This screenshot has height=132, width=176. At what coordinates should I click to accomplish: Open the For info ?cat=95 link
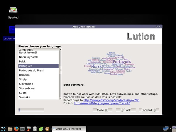pos(102,103)
